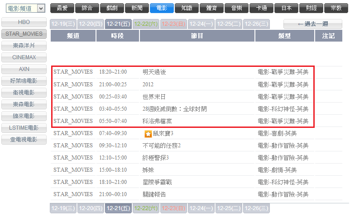This screenshot has width=350, height=216.
Task: Click time slot 07:40~09:30
Action: [x=113, y=133]
